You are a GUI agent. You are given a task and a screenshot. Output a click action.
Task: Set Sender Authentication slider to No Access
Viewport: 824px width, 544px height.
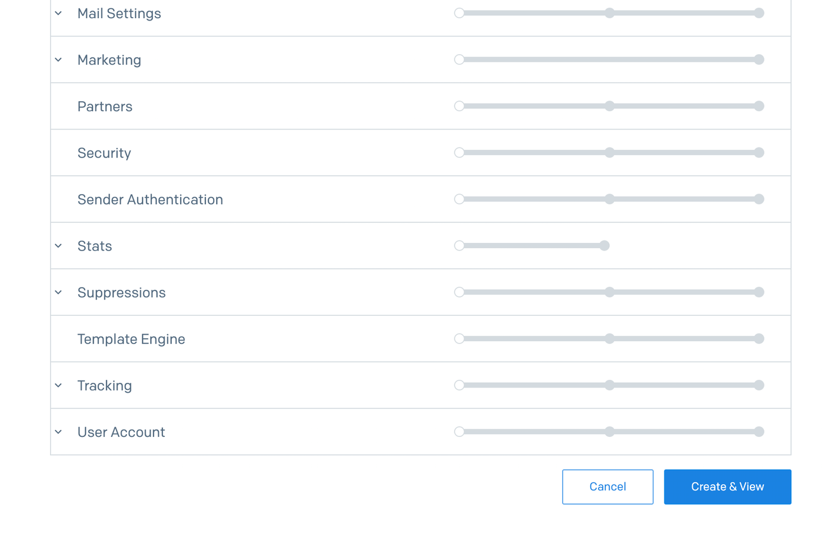point(459,199)
